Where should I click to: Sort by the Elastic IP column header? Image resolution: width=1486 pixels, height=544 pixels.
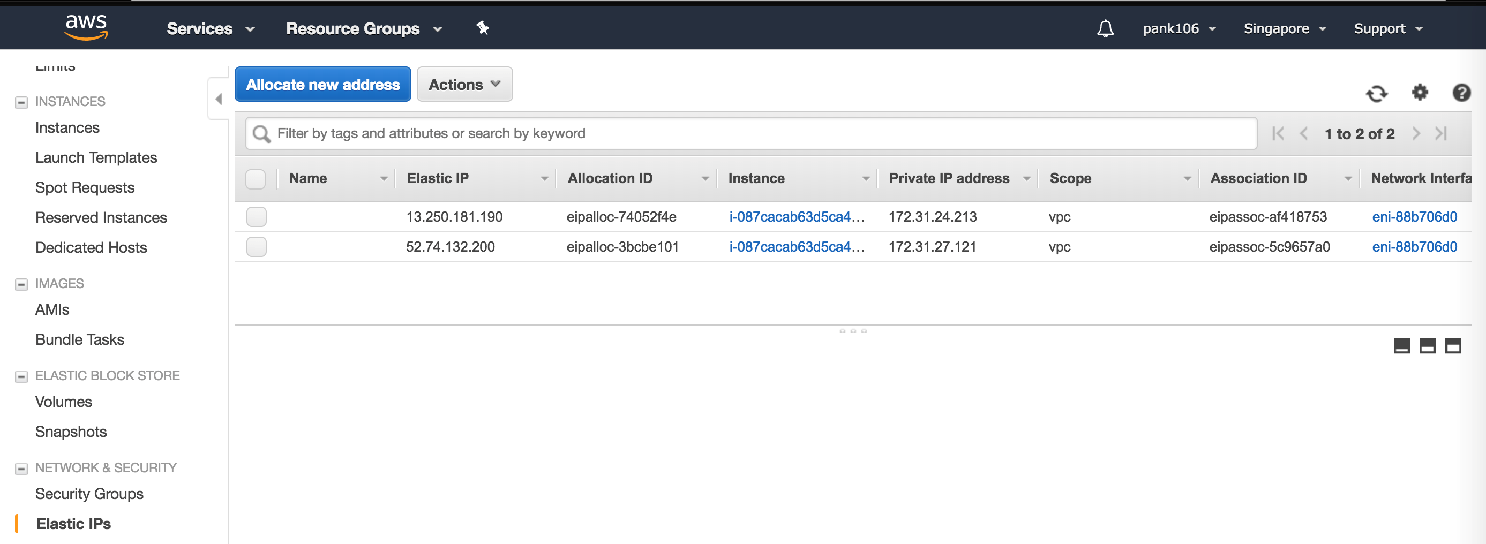coord(438,178)
